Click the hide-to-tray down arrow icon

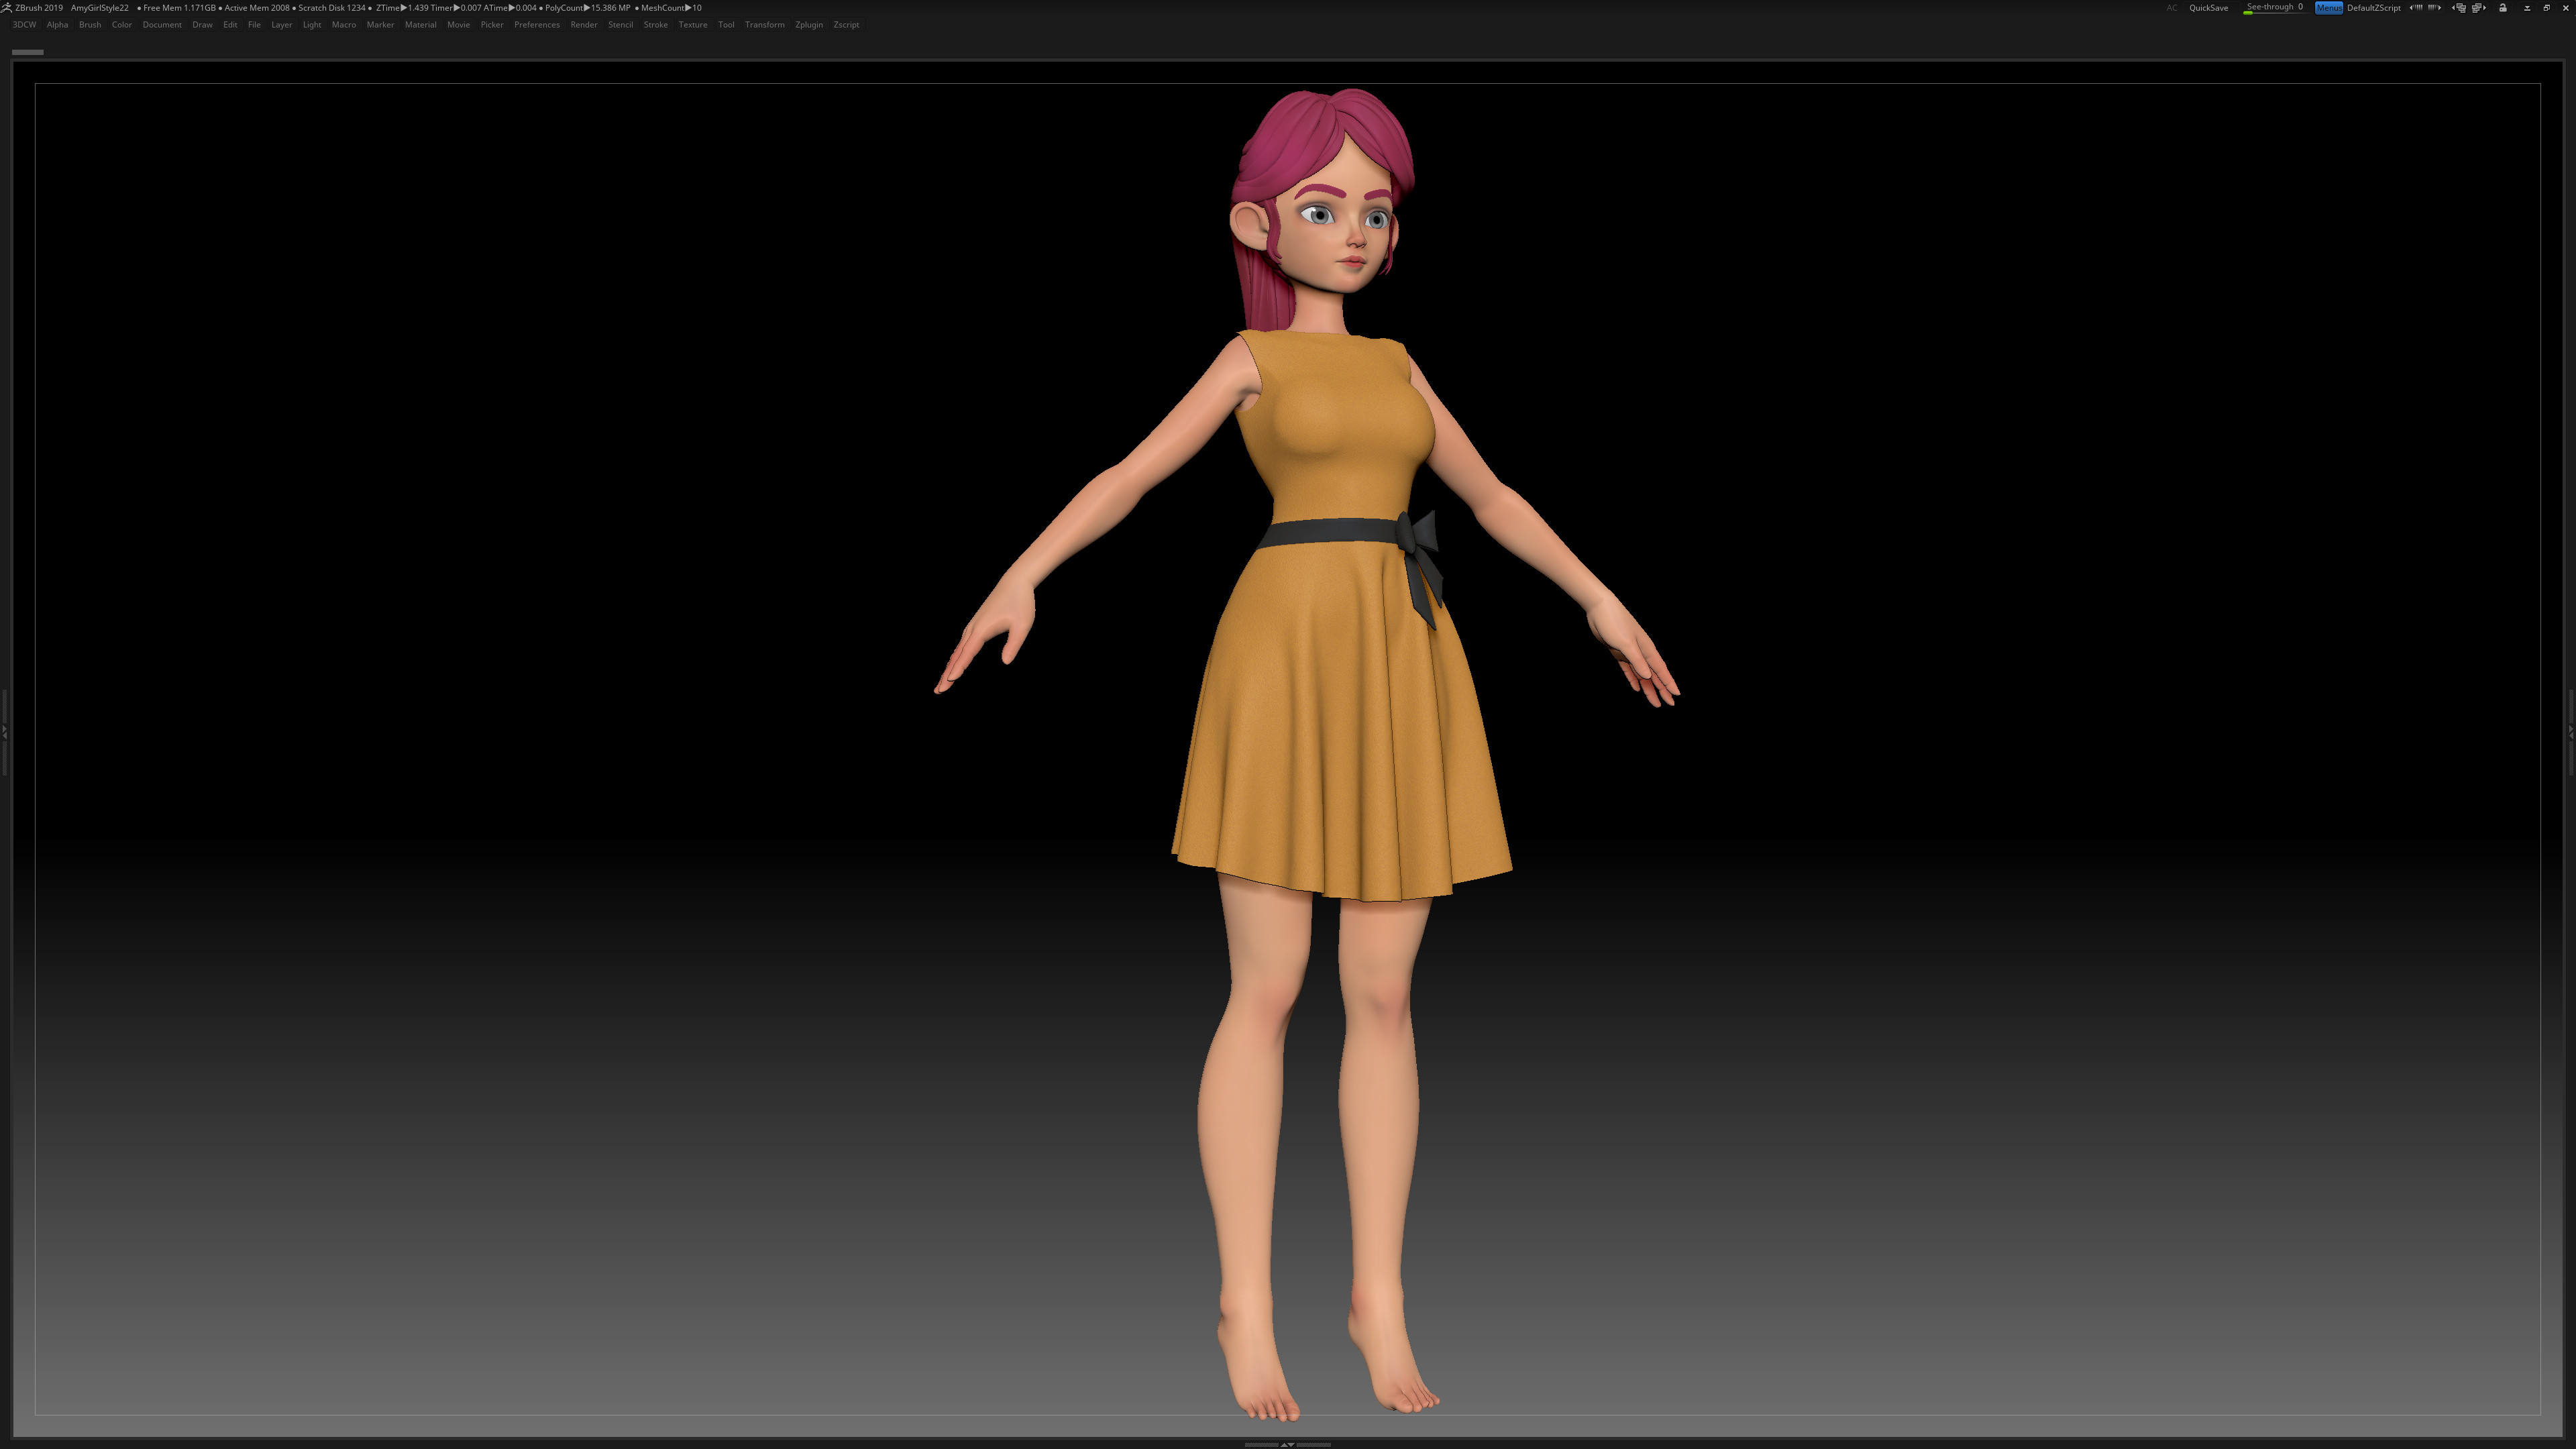click(x=2527, y=8)
